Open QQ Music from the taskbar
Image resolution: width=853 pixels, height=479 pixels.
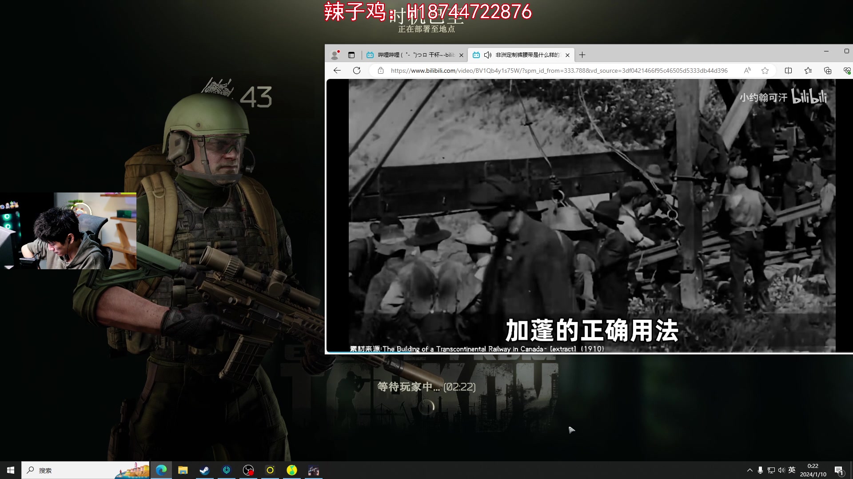(x=292, y=470)
